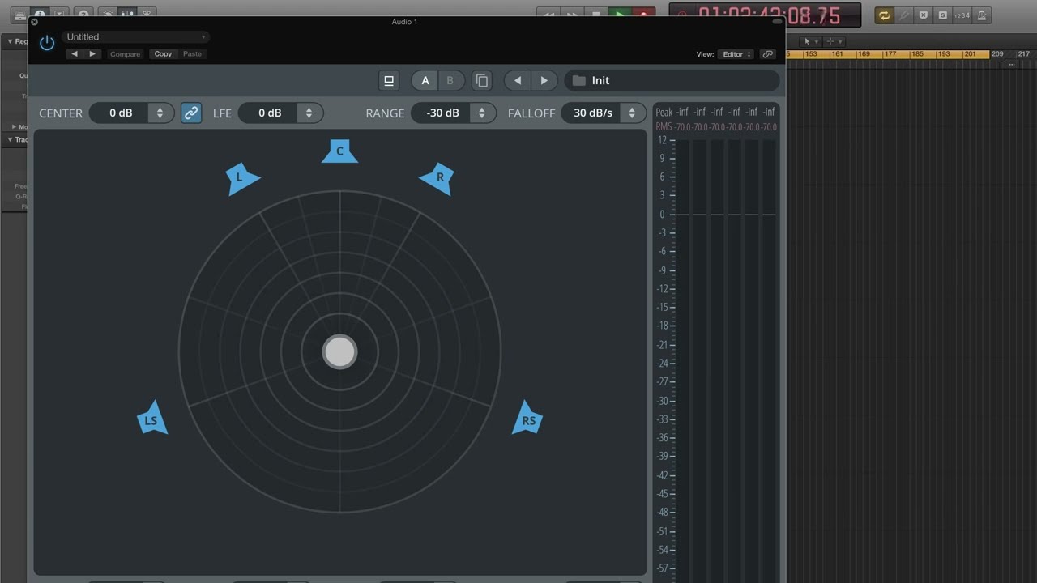This screenshot has height=583, width=1037.
Task: Click the RANGE -30 dB value field
Action: 442,113
